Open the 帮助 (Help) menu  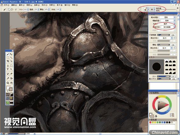tap(75, 5)
